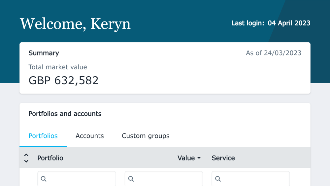Click the magnifier icon in the Service filter
Image resolution: width=330 pixels, height=186 pixels.
[218, 179]
